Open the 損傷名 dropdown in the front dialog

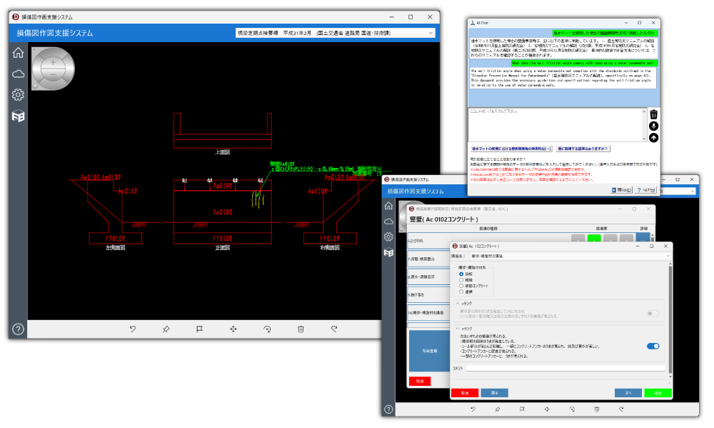pos(570,256)
